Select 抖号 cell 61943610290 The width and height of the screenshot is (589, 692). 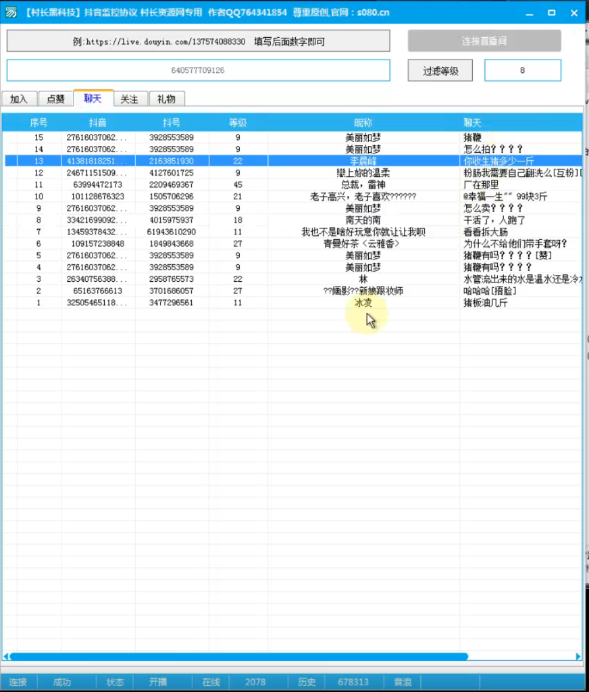(171, 232)
